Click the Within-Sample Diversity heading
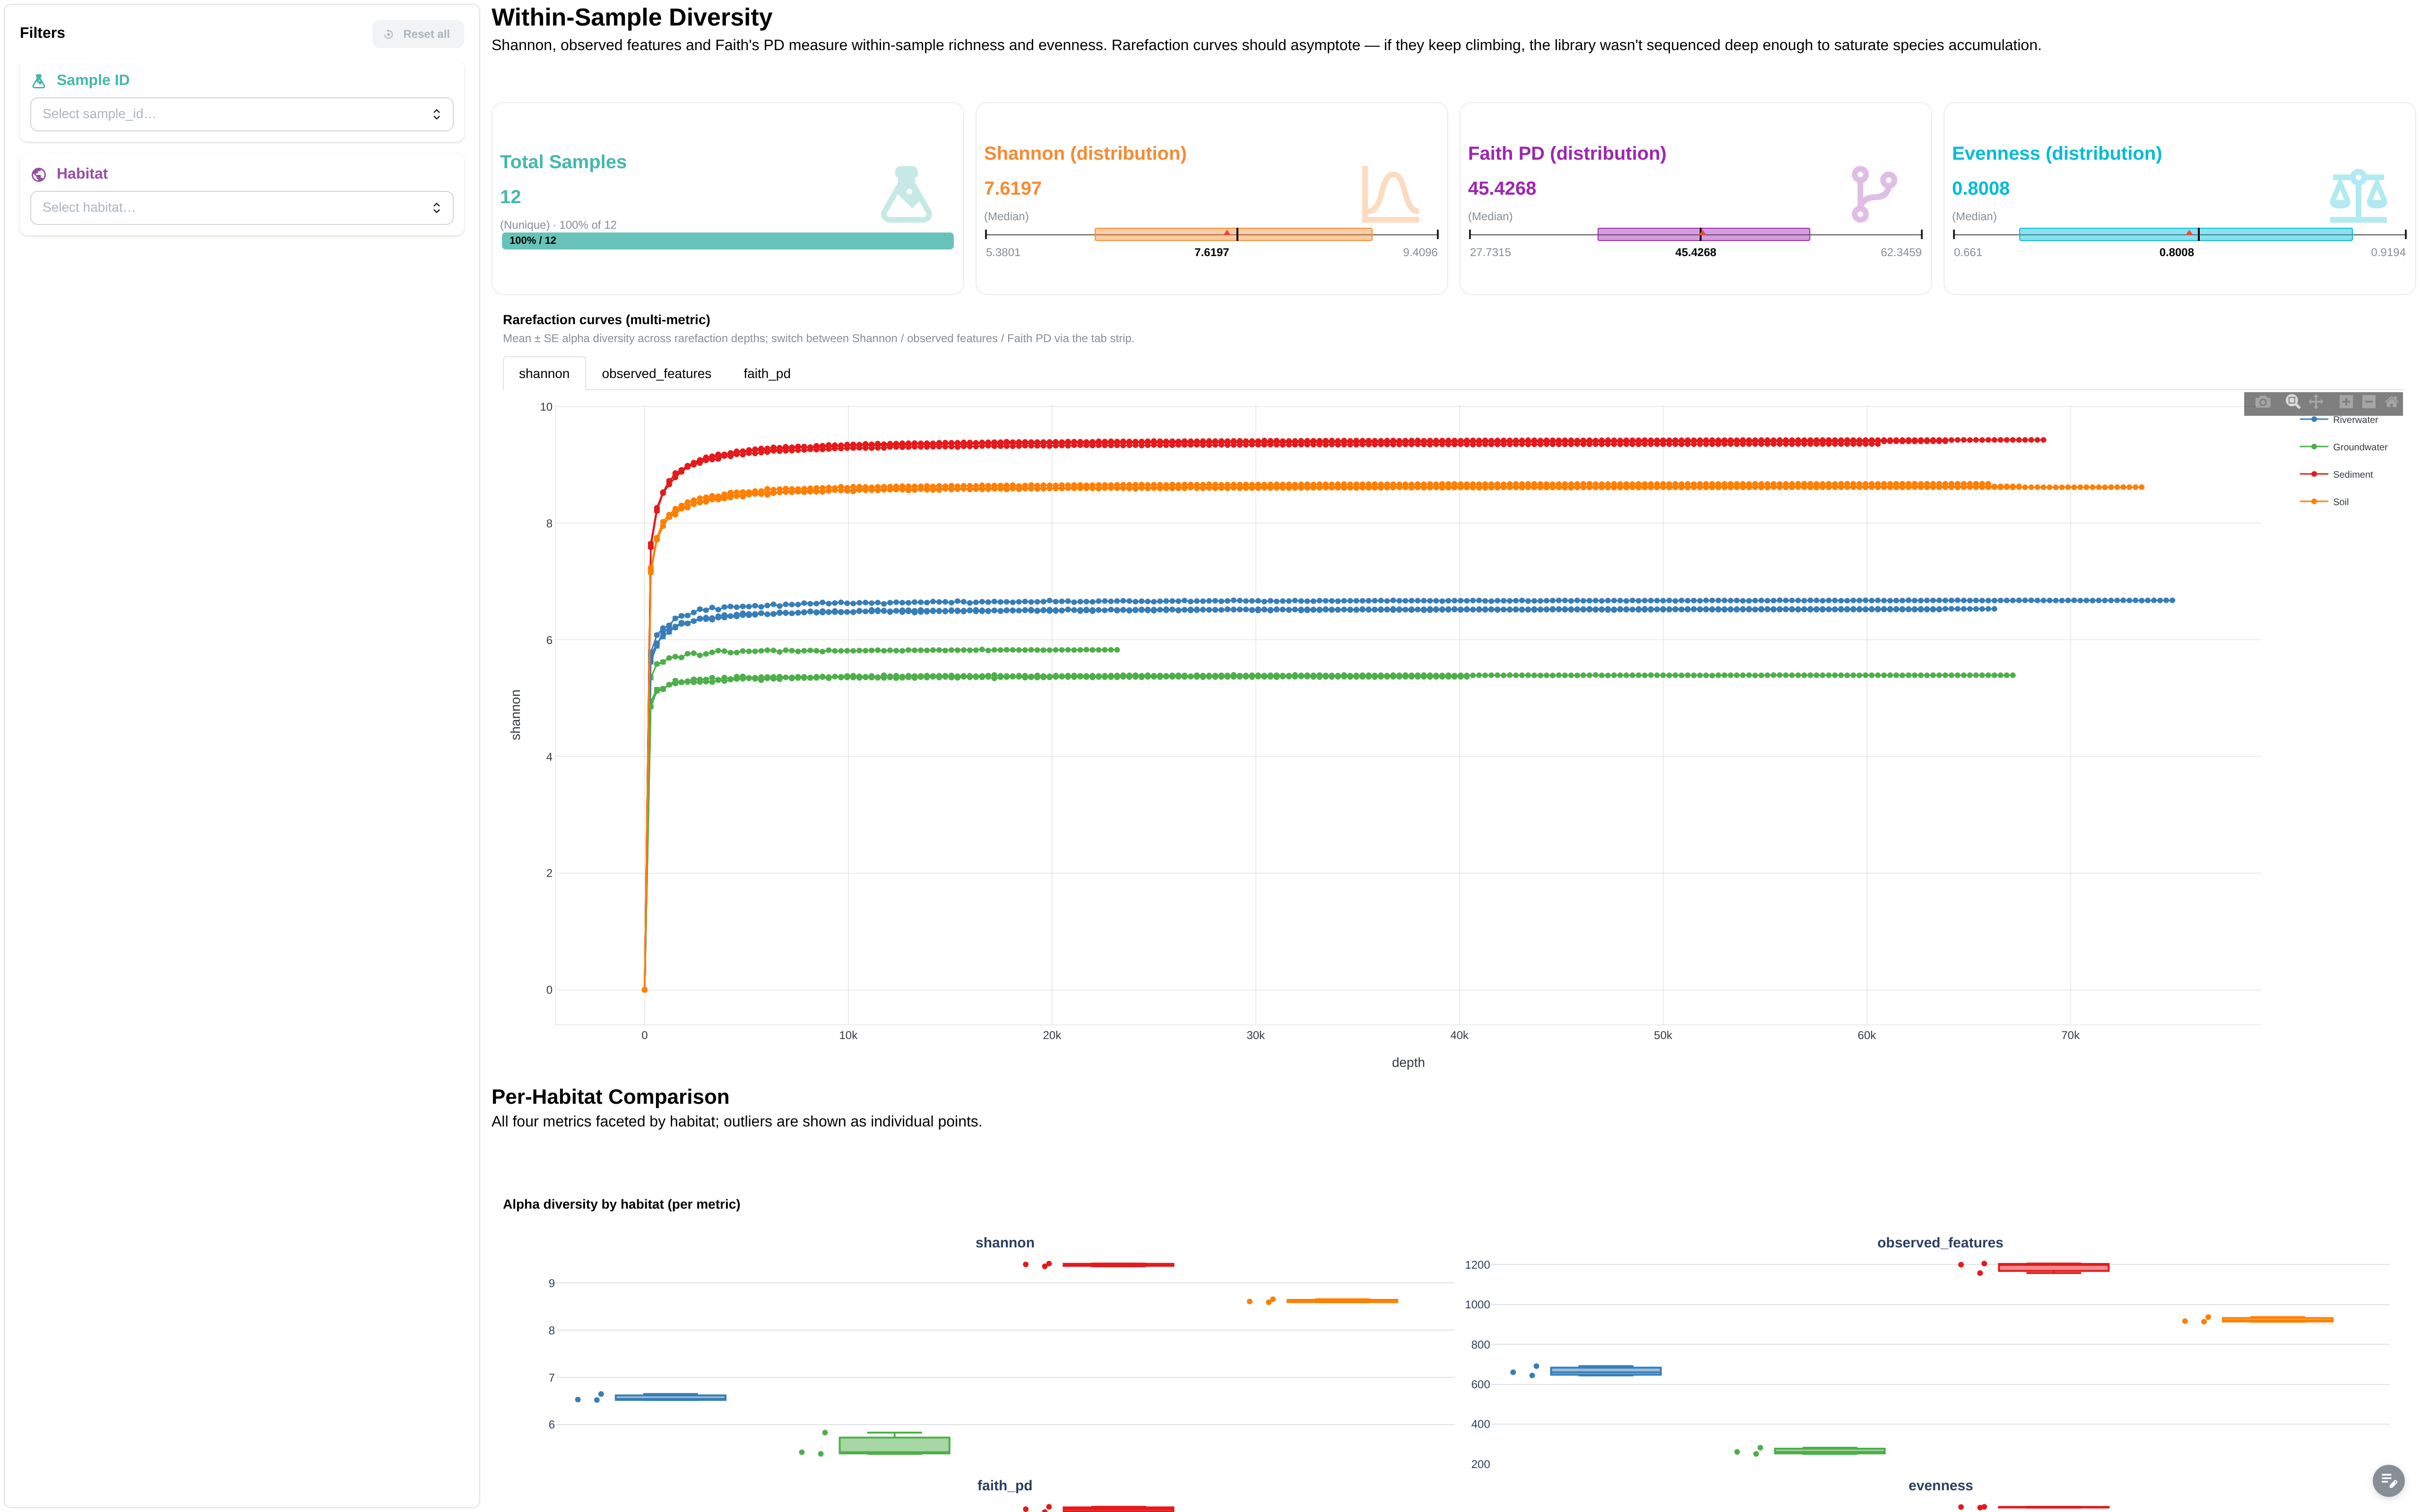 (x=632, y=18)
